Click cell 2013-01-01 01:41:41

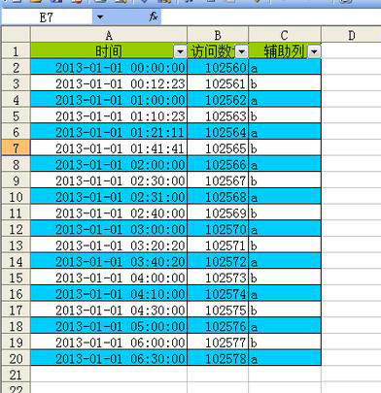coord(109,148)
